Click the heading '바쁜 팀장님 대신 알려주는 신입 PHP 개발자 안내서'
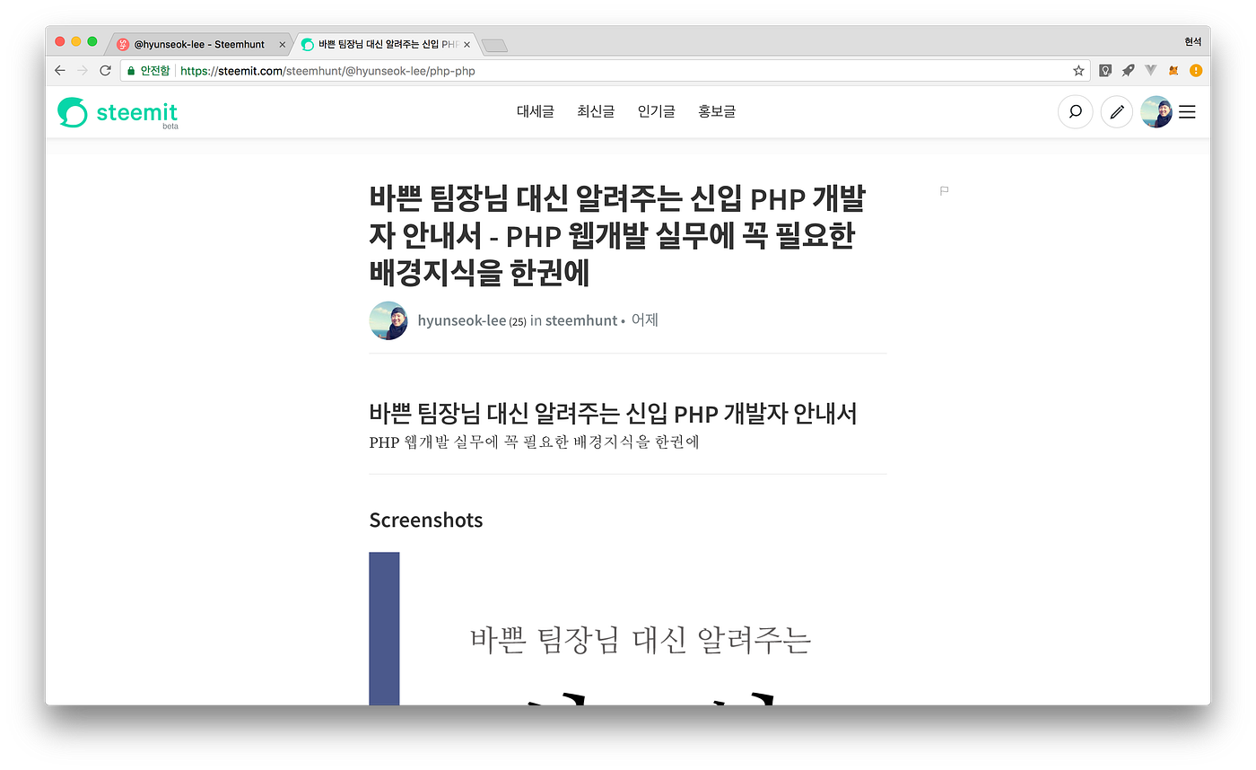Image resolution: width=1256 pixels, height=770 pixels. tap(614, 413)
